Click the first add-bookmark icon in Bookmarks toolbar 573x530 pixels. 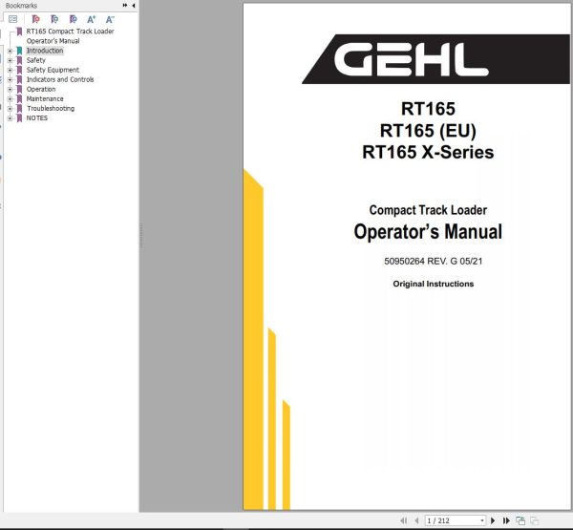coord(36,19)
